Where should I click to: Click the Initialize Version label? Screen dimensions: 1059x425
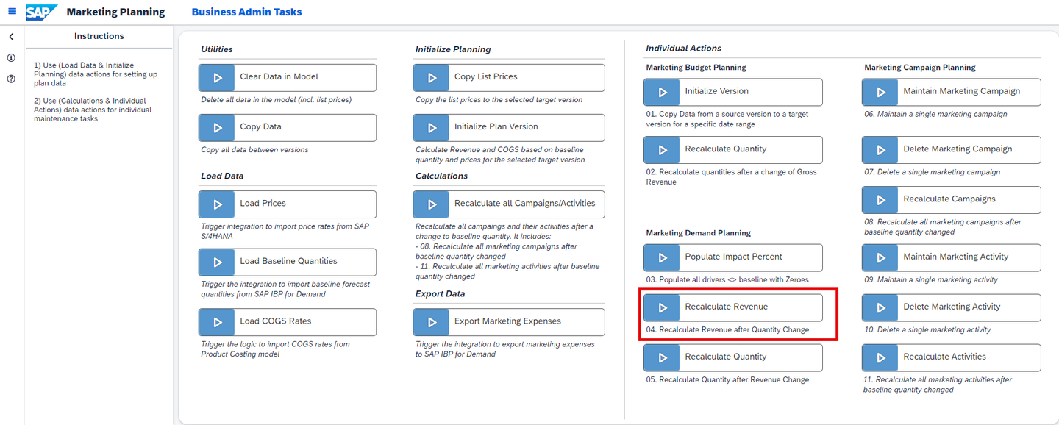(716, 91)
